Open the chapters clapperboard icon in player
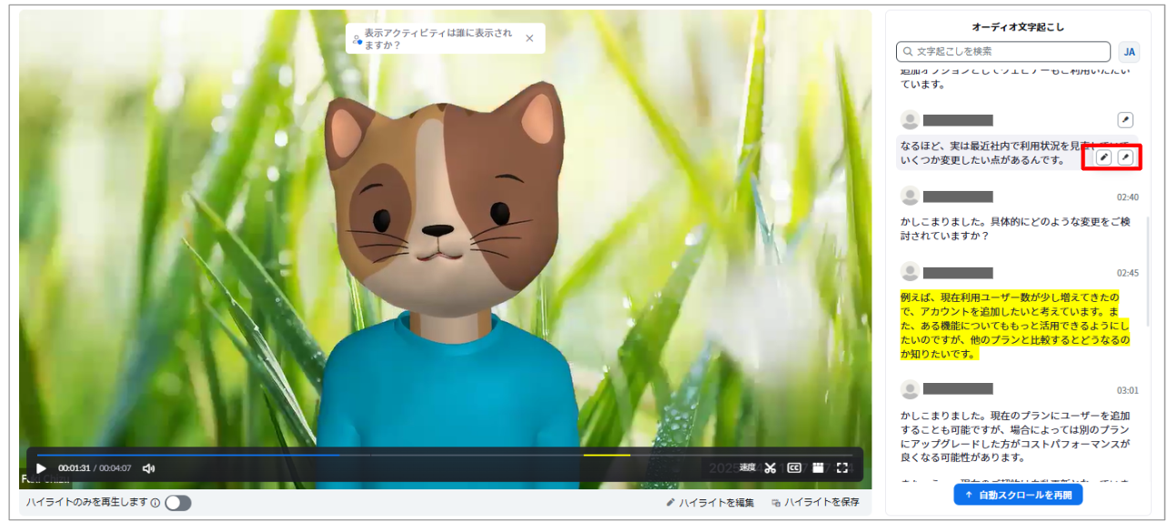The width and height of the screenshot is (1168, 523). pos(818,468)
